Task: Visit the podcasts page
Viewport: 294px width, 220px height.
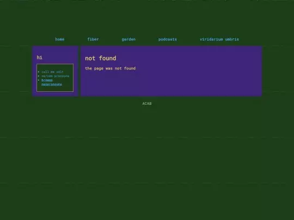Action: coord(168,39)
